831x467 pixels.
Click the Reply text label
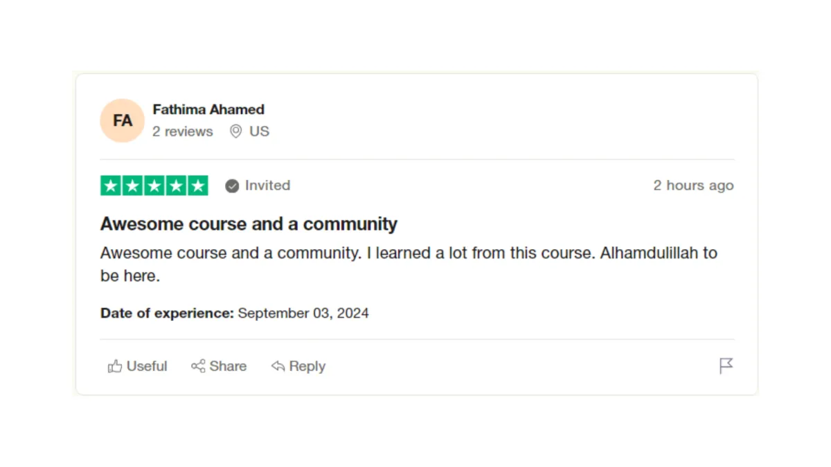point(307,367)
